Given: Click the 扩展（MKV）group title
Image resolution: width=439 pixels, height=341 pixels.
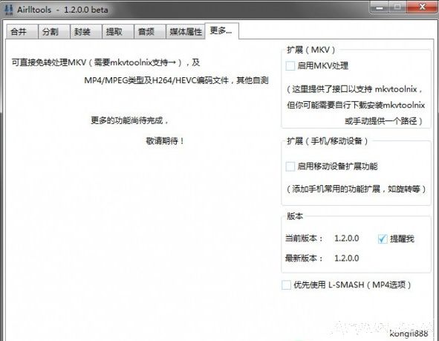Looking at the screenshot, I should (x=311, y=50).
